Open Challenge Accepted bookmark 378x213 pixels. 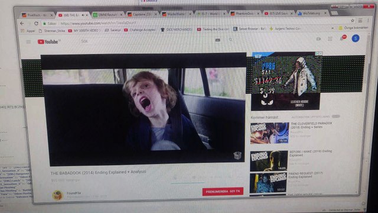(x=140, y=30)
